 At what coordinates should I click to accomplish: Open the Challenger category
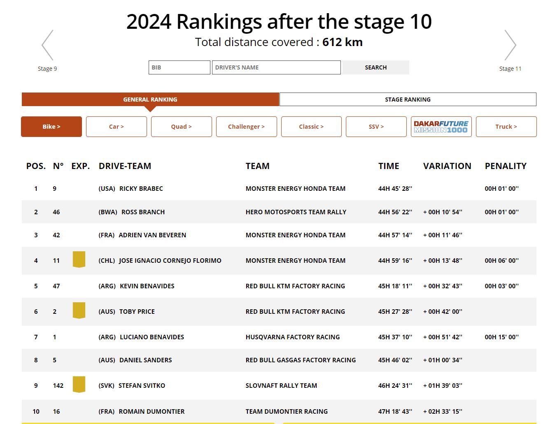point(246,127)
